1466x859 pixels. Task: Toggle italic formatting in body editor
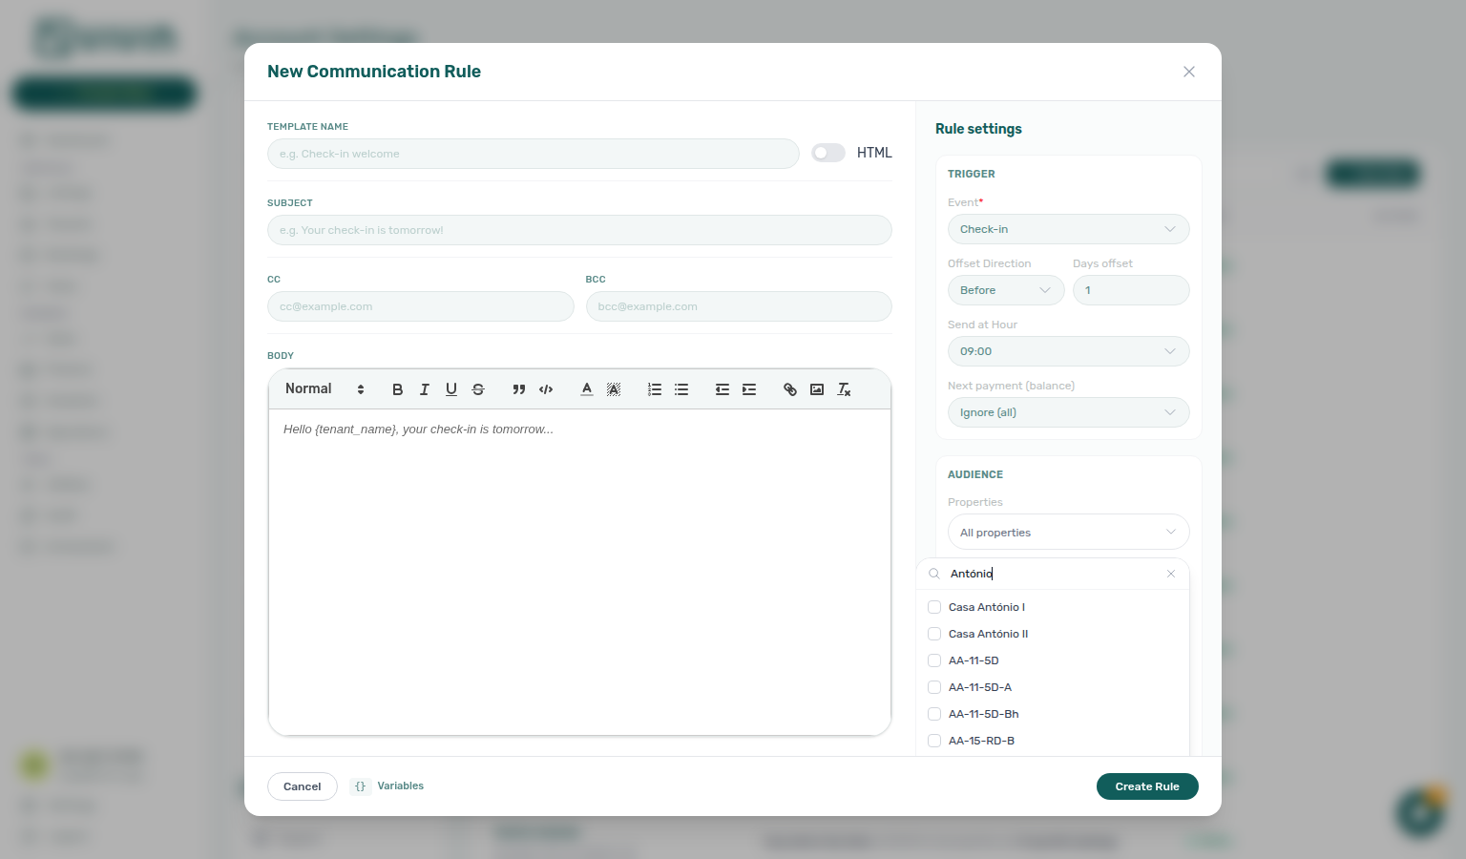point(425,389)
